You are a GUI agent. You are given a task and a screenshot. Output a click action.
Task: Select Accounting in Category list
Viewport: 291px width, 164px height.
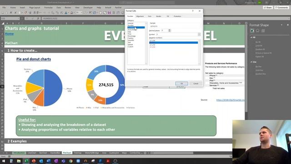(132, 30)
